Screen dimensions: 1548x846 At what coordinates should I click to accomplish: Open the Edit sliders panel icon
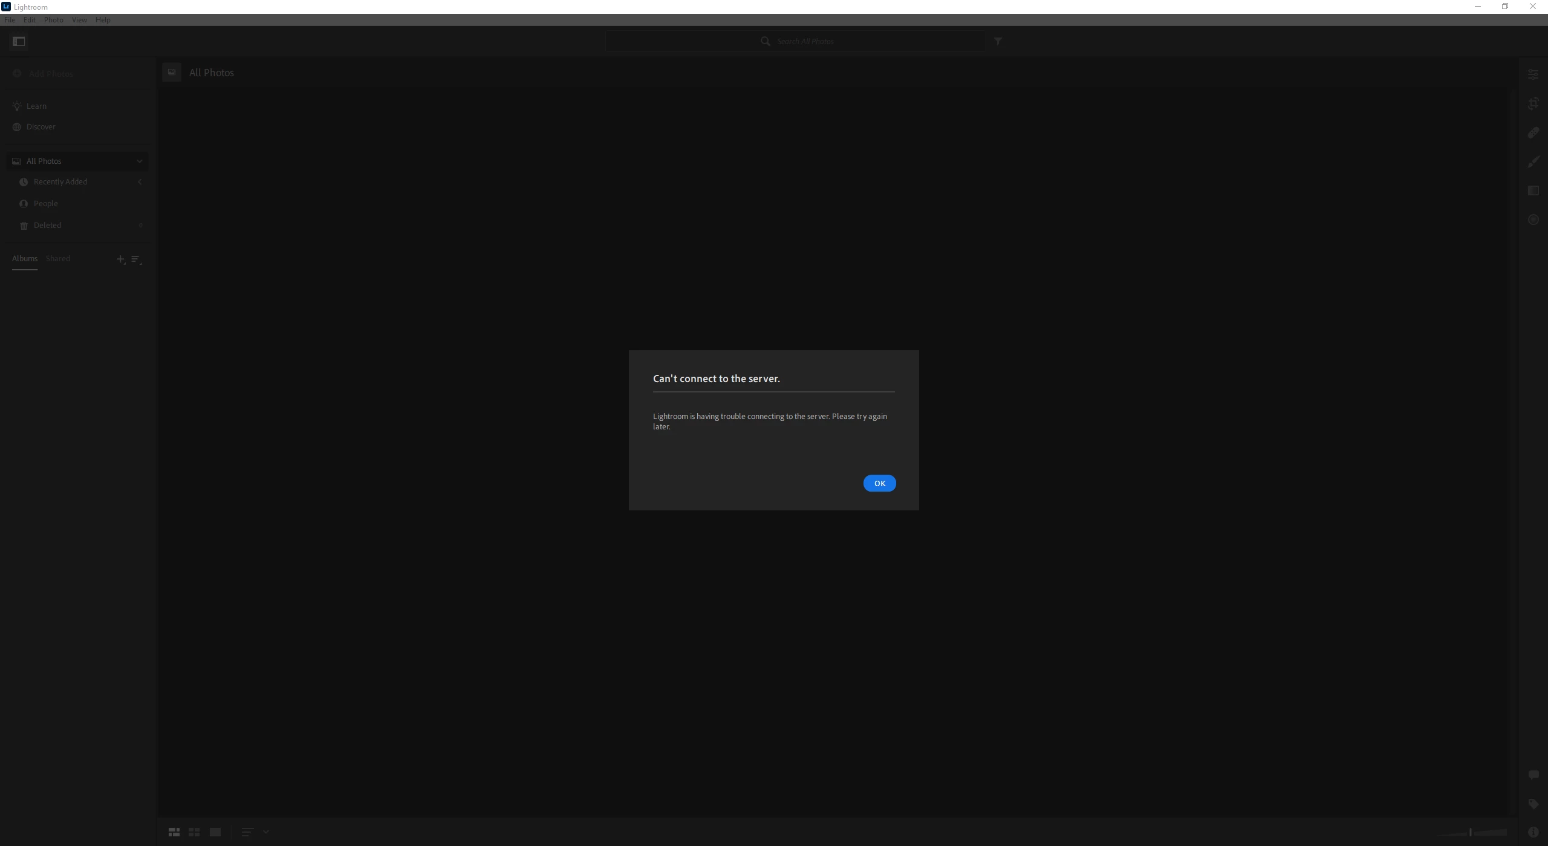point(1533,74)
